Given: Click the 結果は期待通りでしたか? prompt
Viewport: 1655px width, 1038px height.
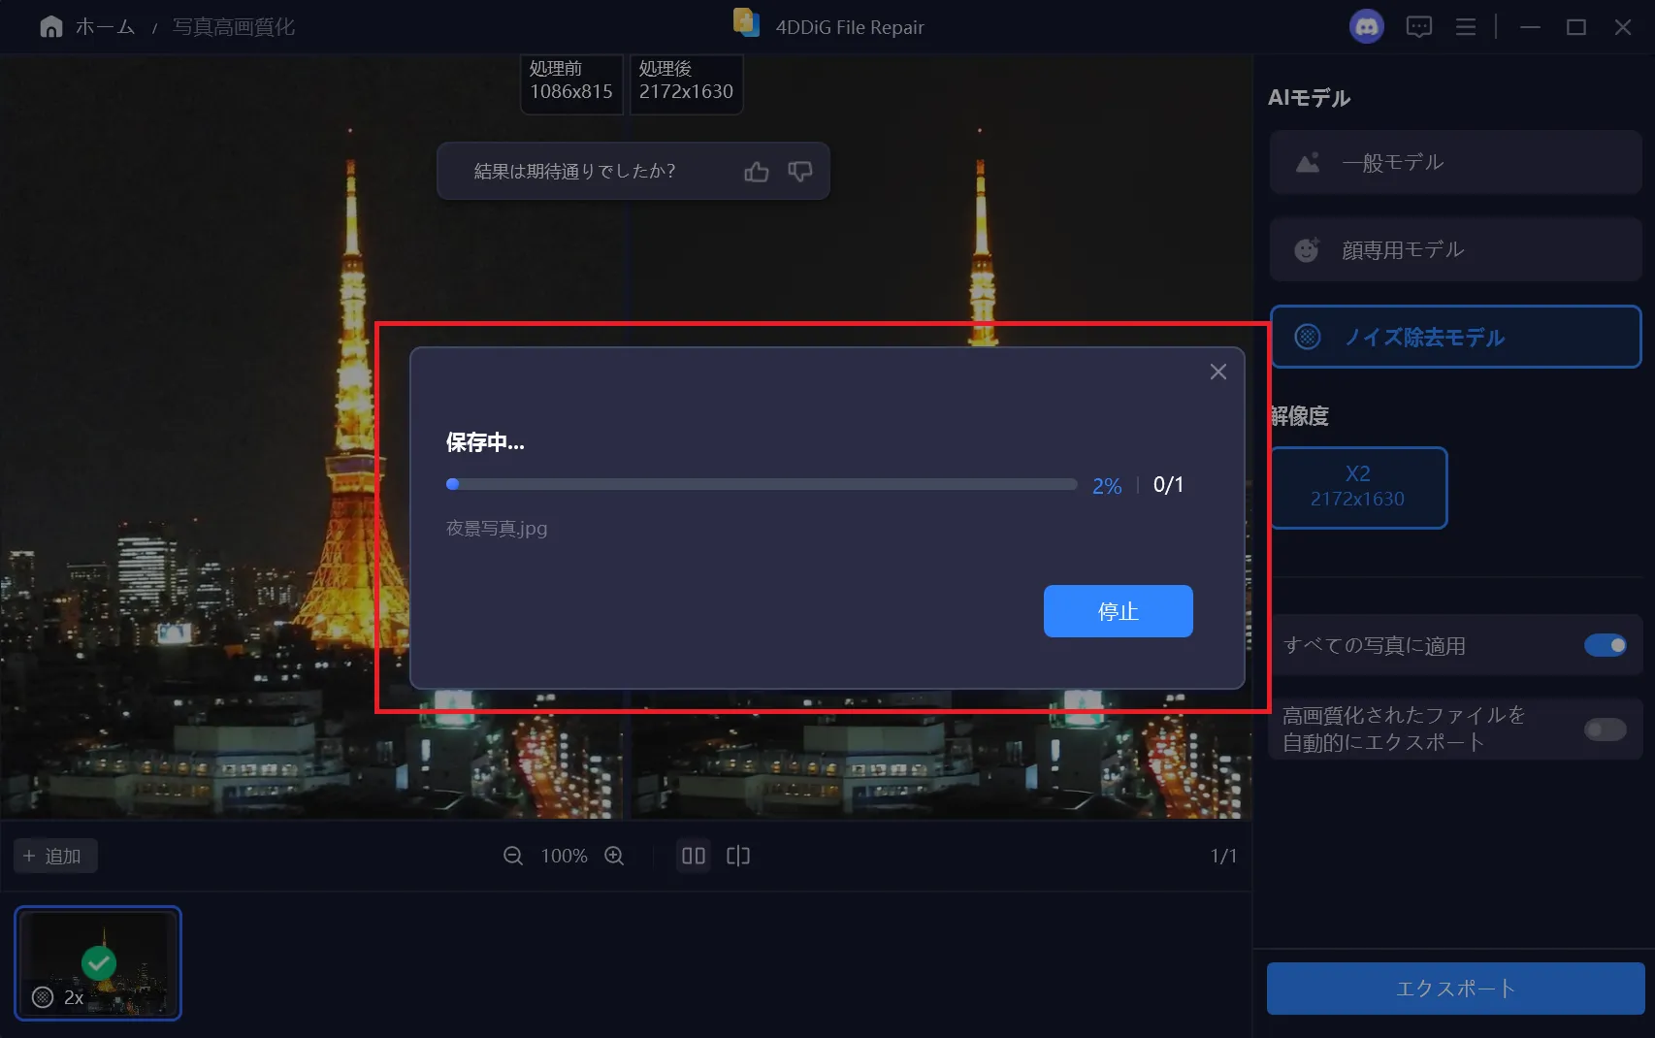Looking at the screenshot, I should click(574, 172).
